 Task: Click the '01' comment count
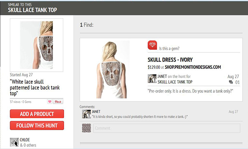[237, 82]
